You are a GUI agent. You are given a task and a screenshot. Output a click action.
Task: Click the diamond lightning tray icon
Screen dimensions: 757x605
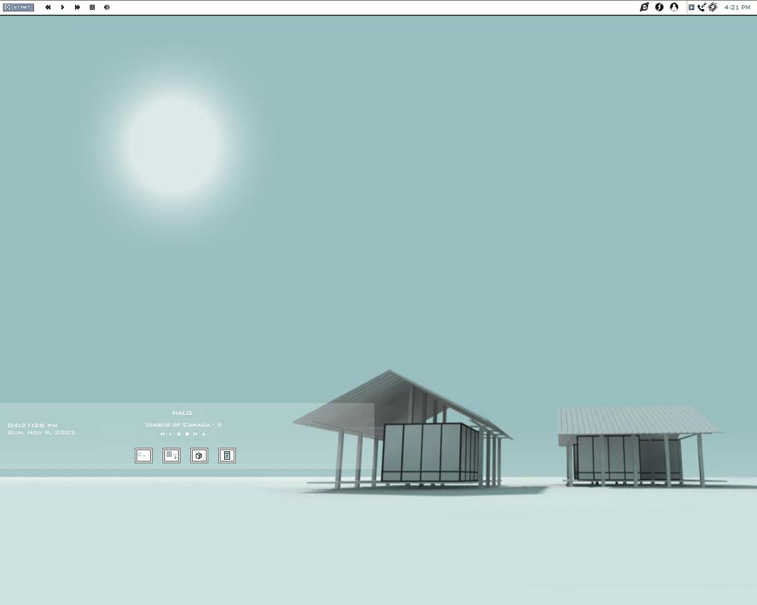tap(713, 7)
